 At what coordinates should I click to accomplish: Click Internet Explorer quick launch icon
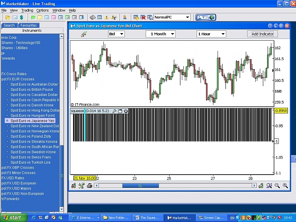34,218
